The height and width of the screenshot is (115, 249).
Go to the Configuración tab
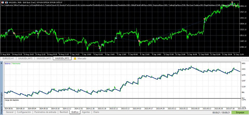[24, 112]
